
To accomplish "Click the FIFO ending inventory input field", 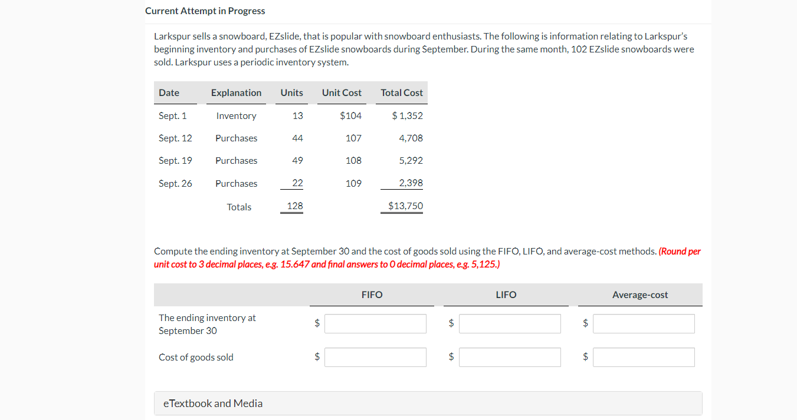I will coord(375,323).
